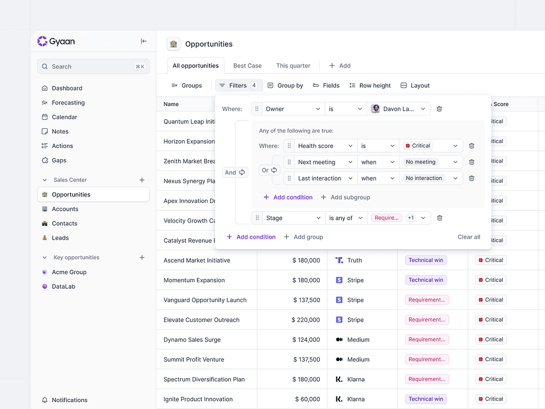The image size is (545, 409).
Task: Remove the Health score condition via trash icon
Action: click(x=472, y=146)
